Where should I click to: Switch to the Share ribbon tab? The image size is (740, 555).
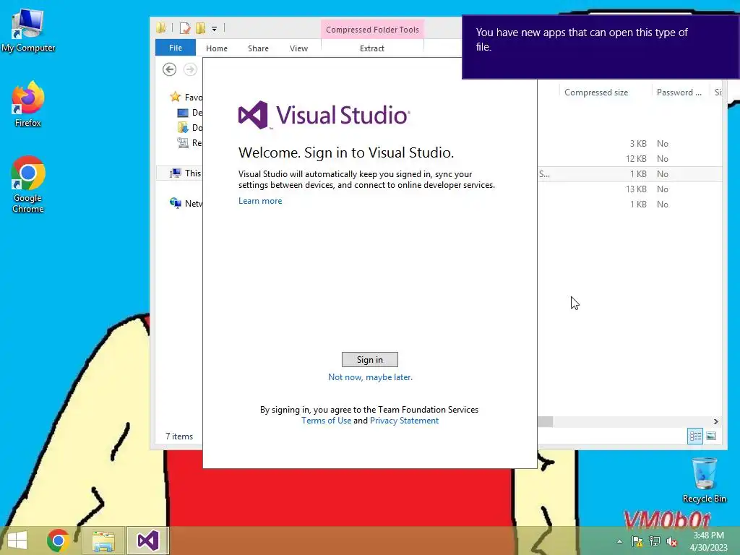pyautogui.click(x=258, y=48)
